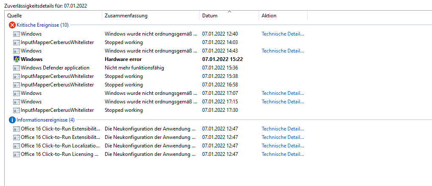432x186 pixels.
Task: Open Technische Details for 12:40 Windows event
Action: point(283,34)
